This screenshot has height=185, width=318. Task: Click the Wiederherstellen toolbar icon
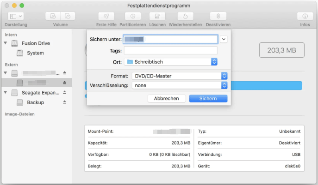[185, 16]
